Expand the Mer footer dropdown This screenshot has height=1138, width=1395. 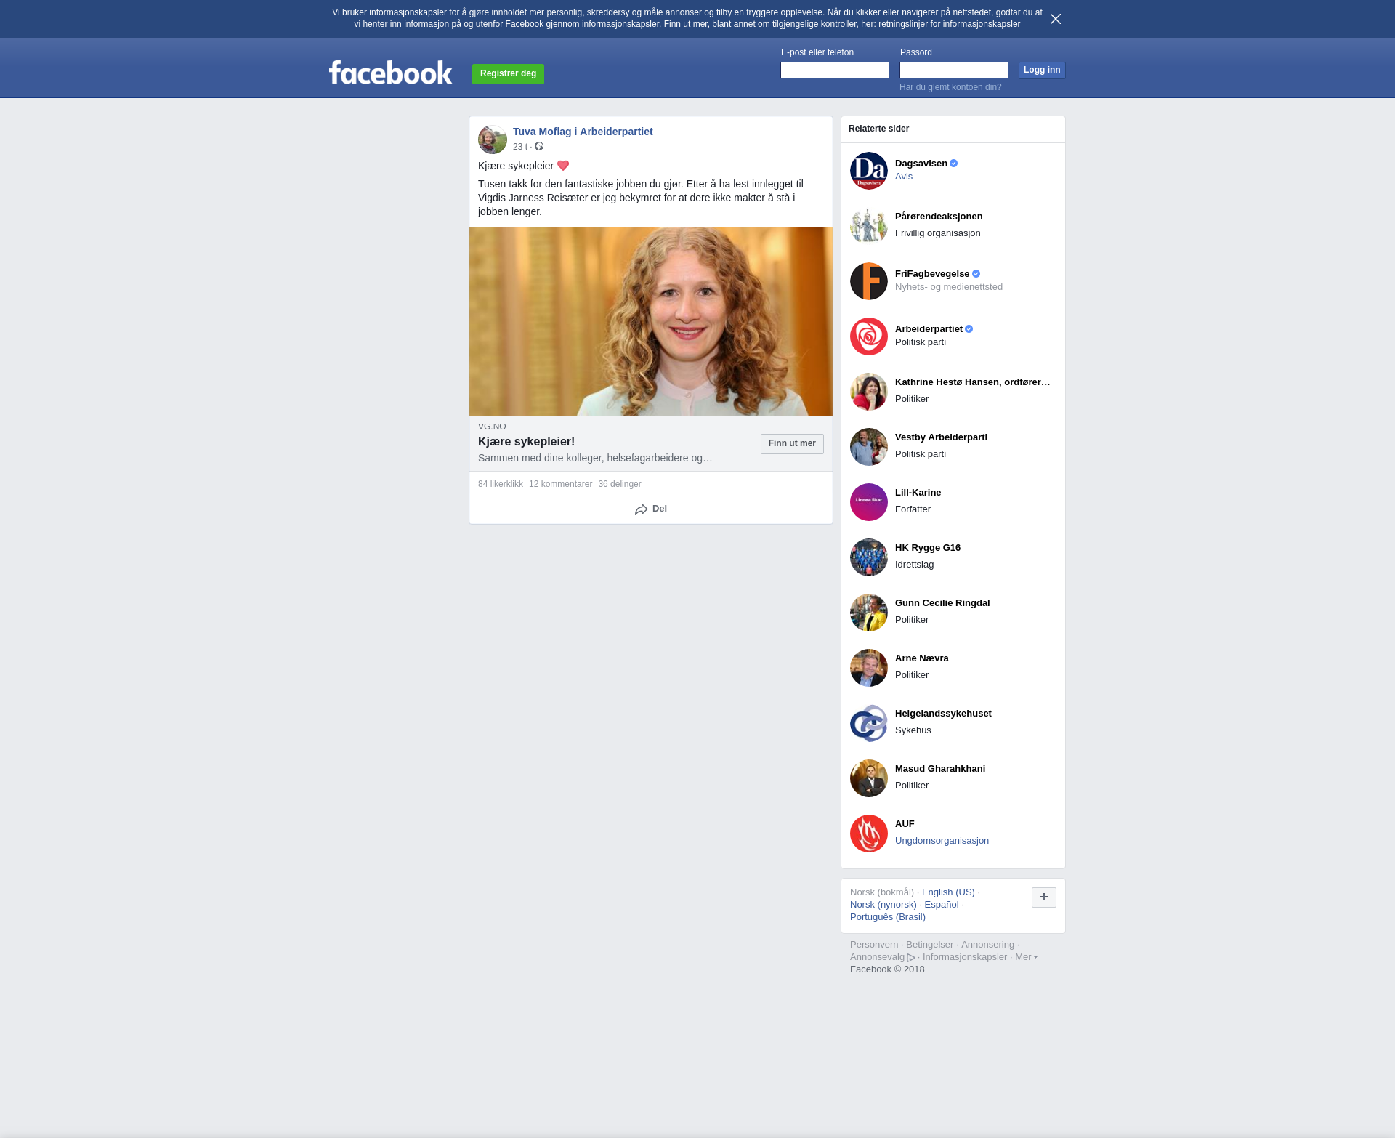pyautogui.click(x=1026, y=957)
